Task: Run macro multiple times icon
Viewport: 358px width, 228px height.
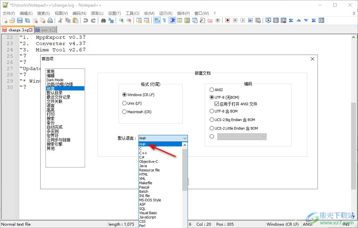Action: (x=251, y=20)
